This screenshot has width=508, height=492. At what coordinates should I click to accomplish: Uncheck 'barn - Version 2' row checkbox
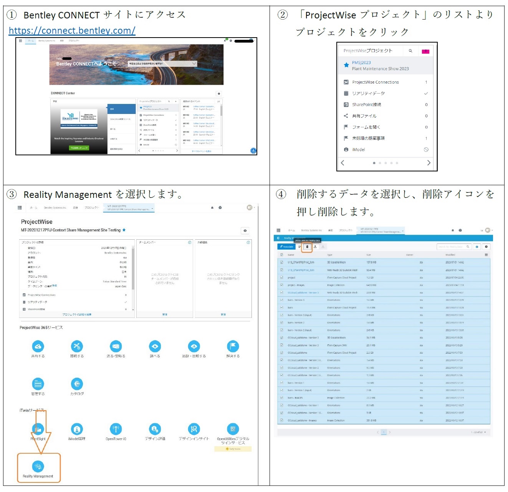(x=281, y=323)
